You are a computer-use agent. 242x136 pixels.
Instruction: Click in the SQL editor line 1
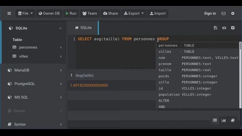(x=123, y=39)
